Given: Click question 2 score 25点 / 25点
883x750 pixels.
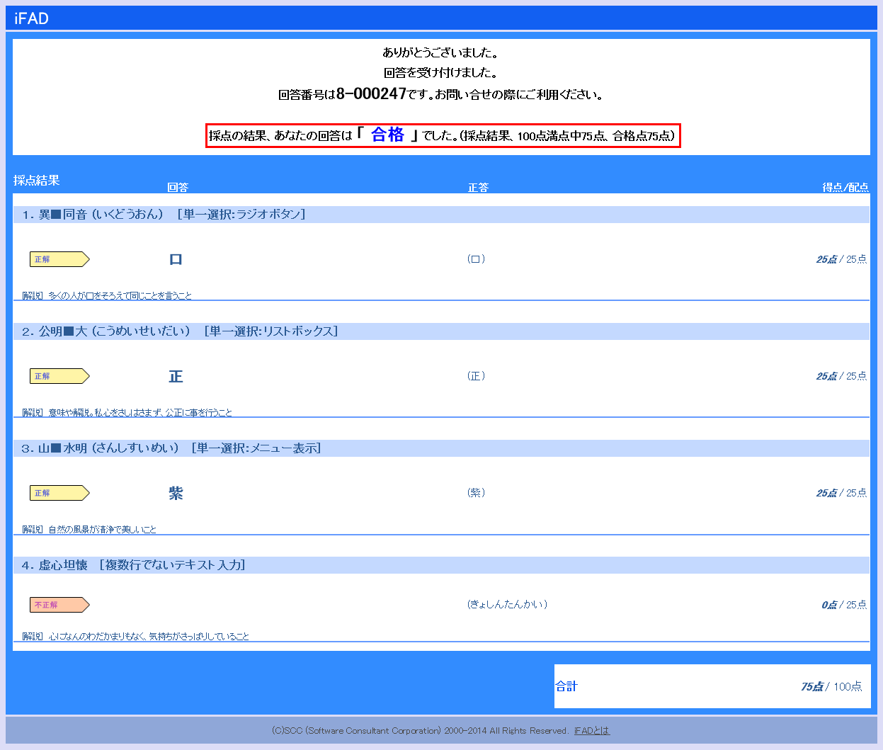Looking at the screenshot, I should [x=841, y=376].
